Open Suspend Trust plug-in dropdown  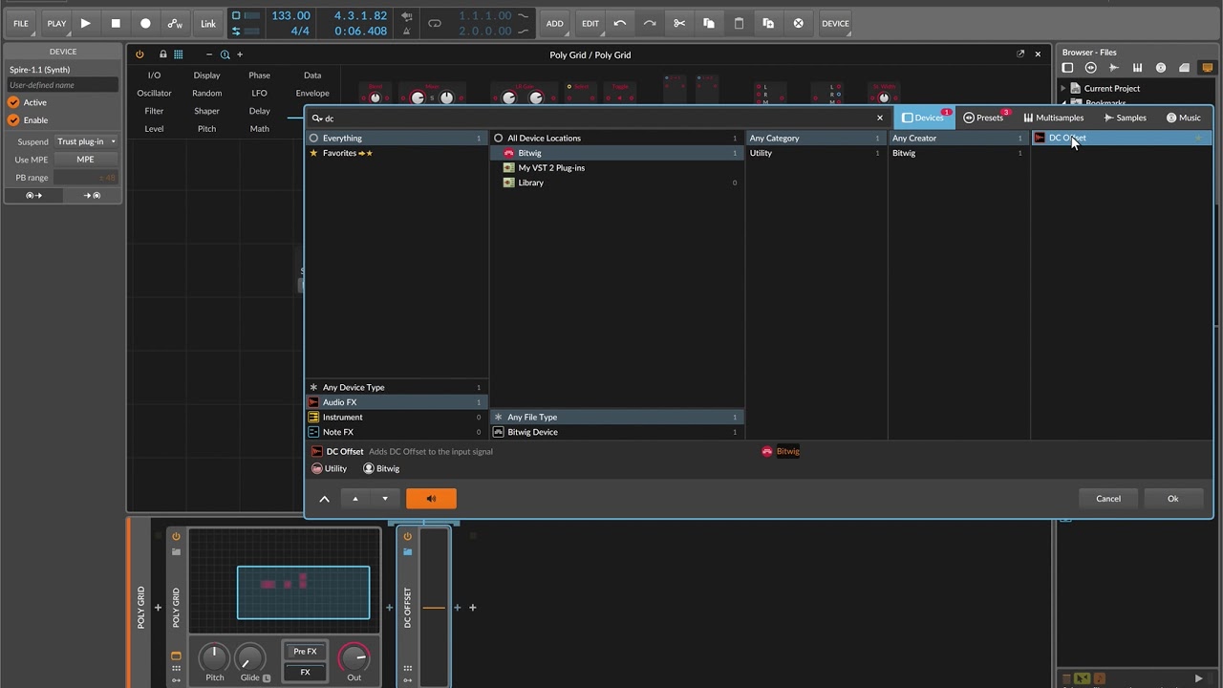click(86, 141)
